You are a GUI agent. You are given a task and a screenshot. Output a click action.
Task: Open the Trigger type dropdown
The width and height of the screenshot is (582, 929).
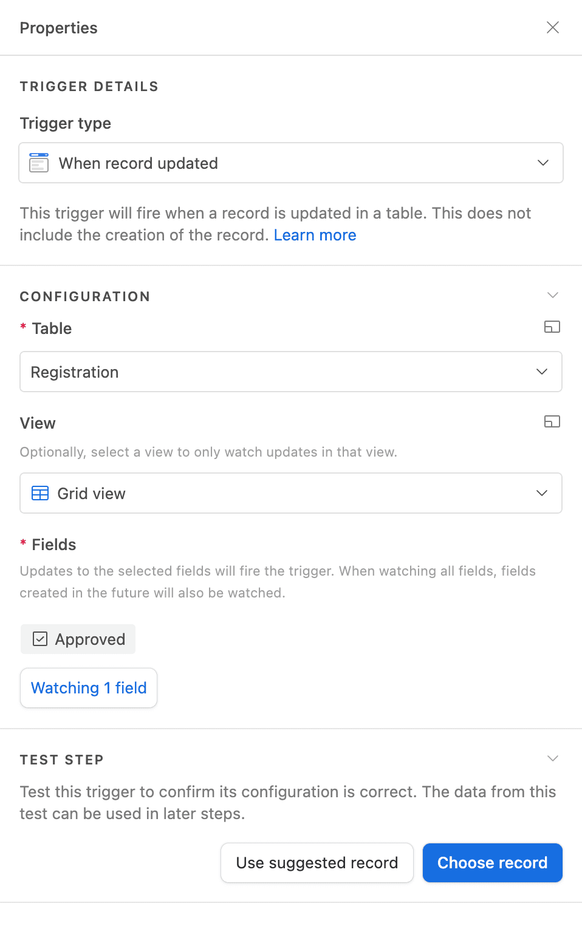[290, 163]
